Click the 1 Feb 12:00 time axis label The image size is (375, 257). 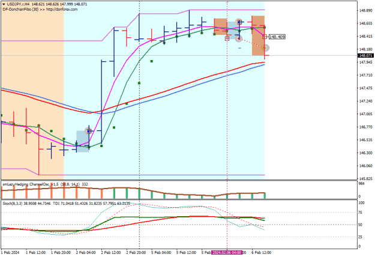[x=35, y=253]
